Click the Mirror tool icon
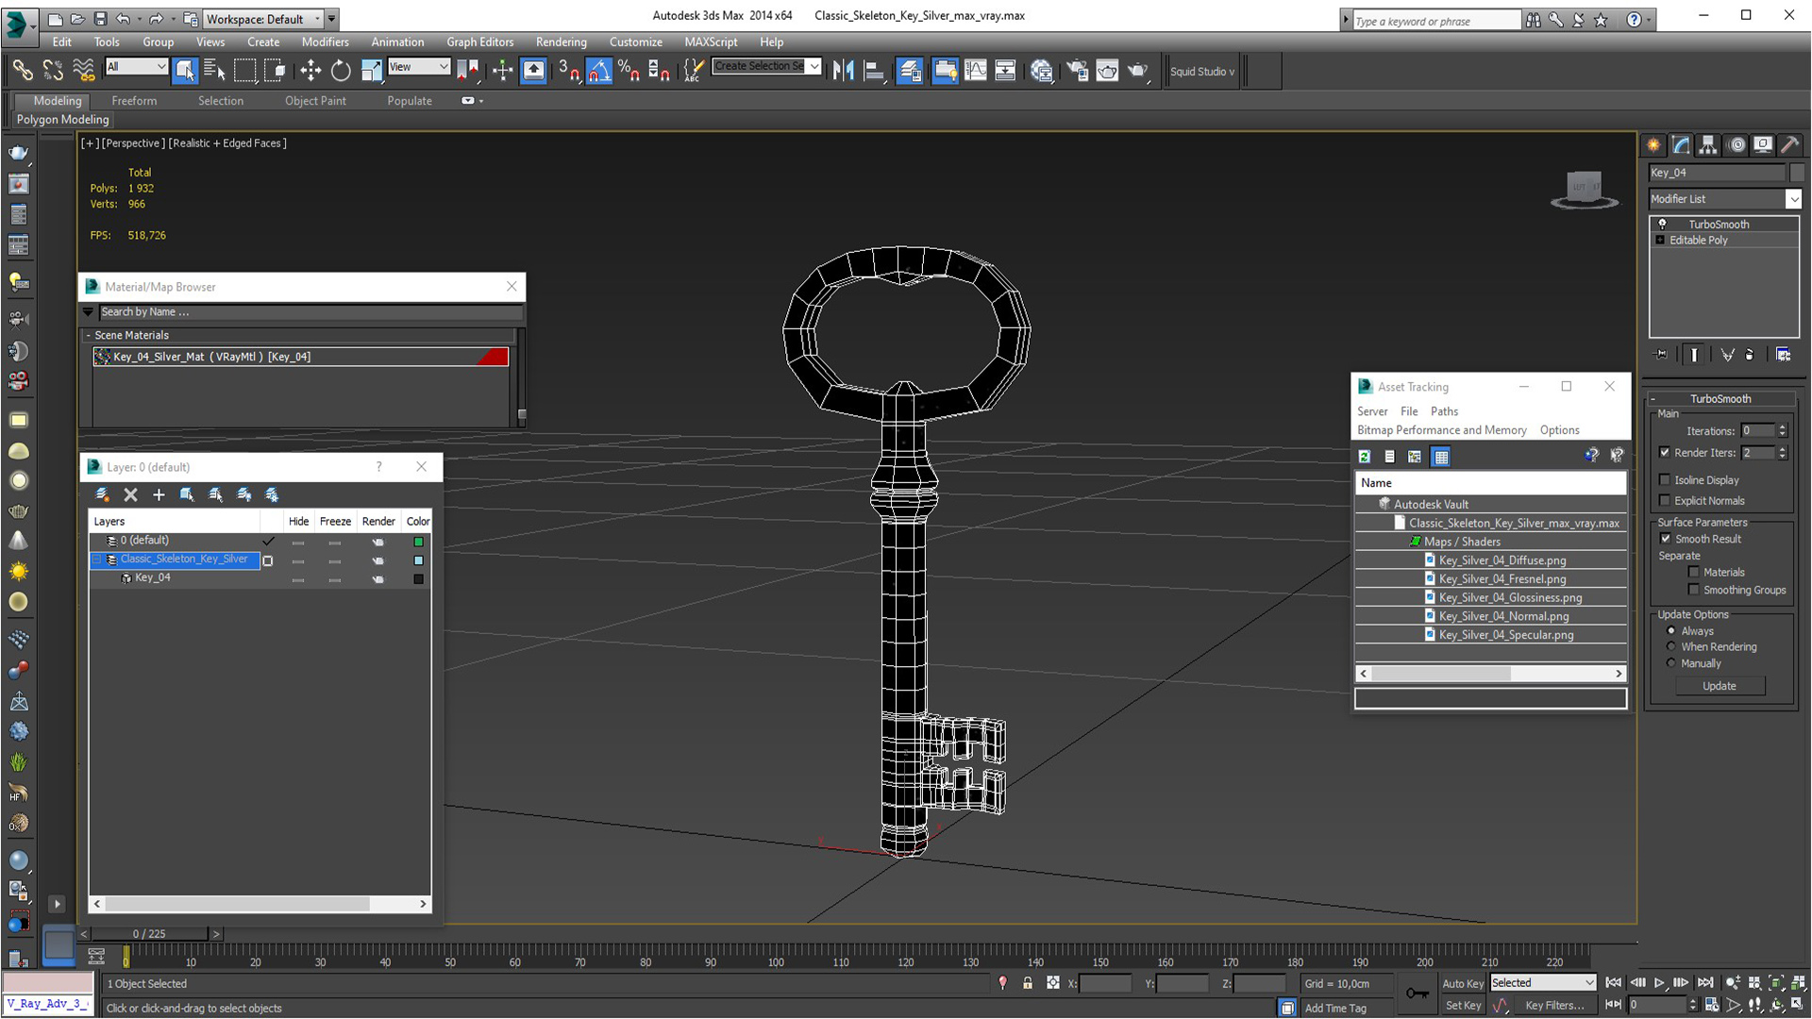The height and width of the screenshot is (1019, 1812). (x=843, y=71)
